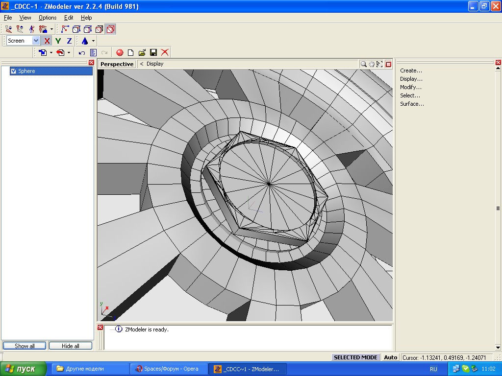This screenshot has height=376, width=502.
Task: Expand the Create... command group
Action: pos(411,70)
